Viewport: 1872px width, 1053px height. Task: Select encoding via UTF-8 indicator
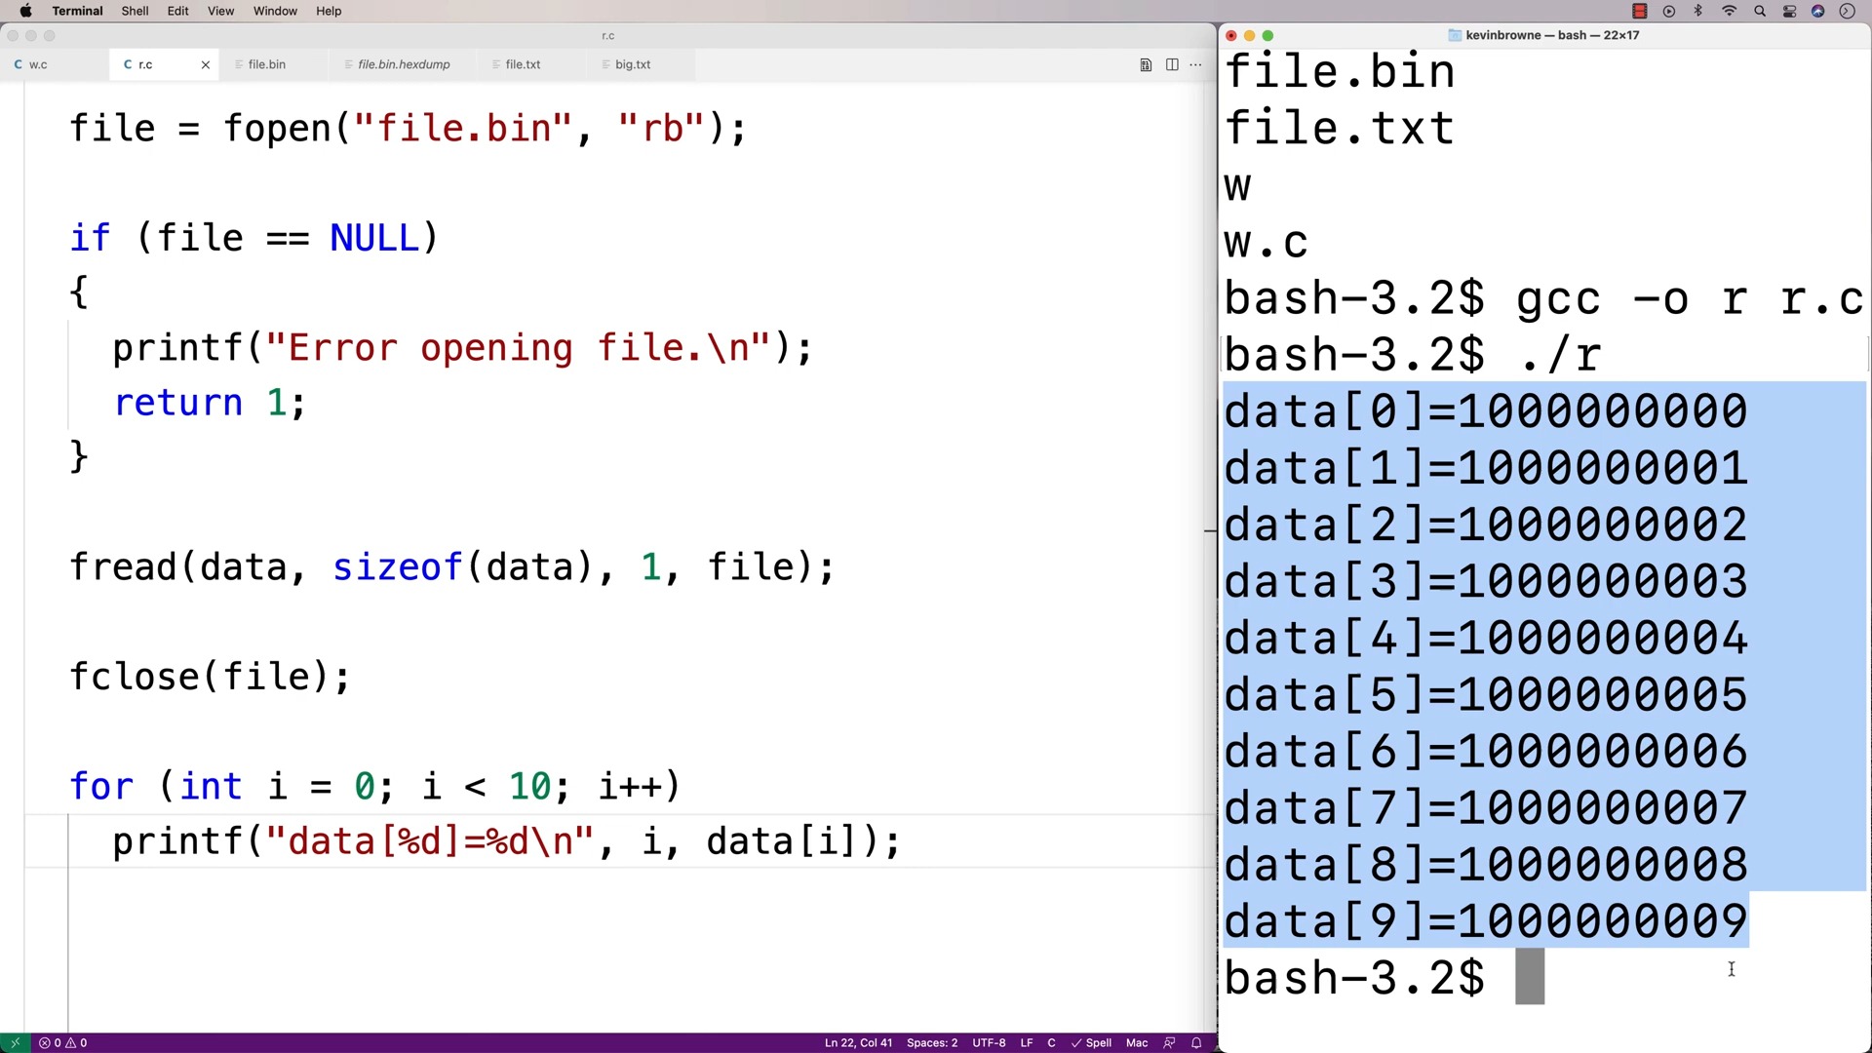(989, 1042)
